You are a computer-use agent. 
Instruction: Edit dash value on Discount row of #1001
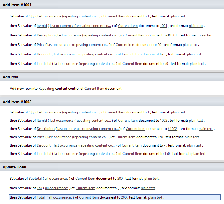pyautogui.click(x=164, y=54)
